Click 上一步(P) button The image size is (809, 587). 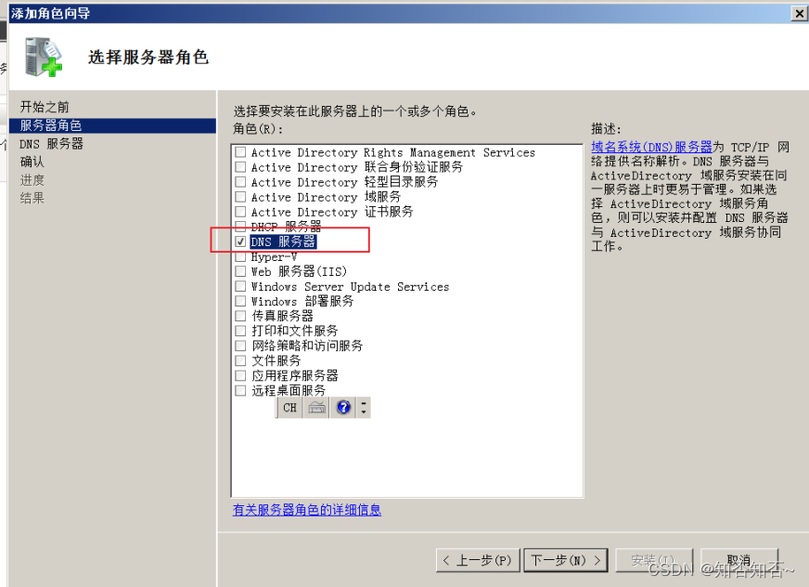477,560
